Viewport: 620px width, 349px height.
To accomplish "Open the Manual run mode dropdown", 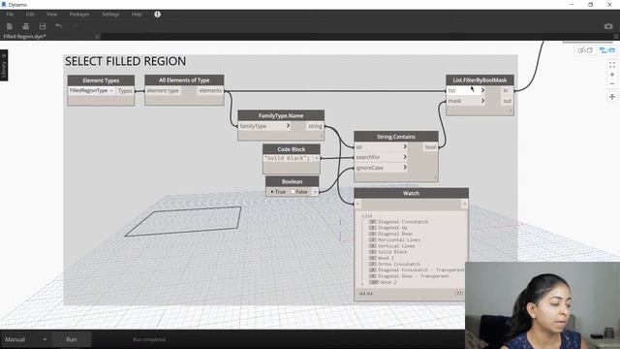I will click(x=25, y=339).
